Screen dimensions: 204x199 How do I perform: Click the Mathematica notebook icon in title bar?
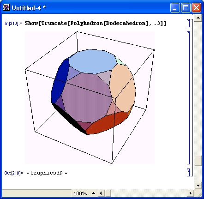click(x=6, y=7)
